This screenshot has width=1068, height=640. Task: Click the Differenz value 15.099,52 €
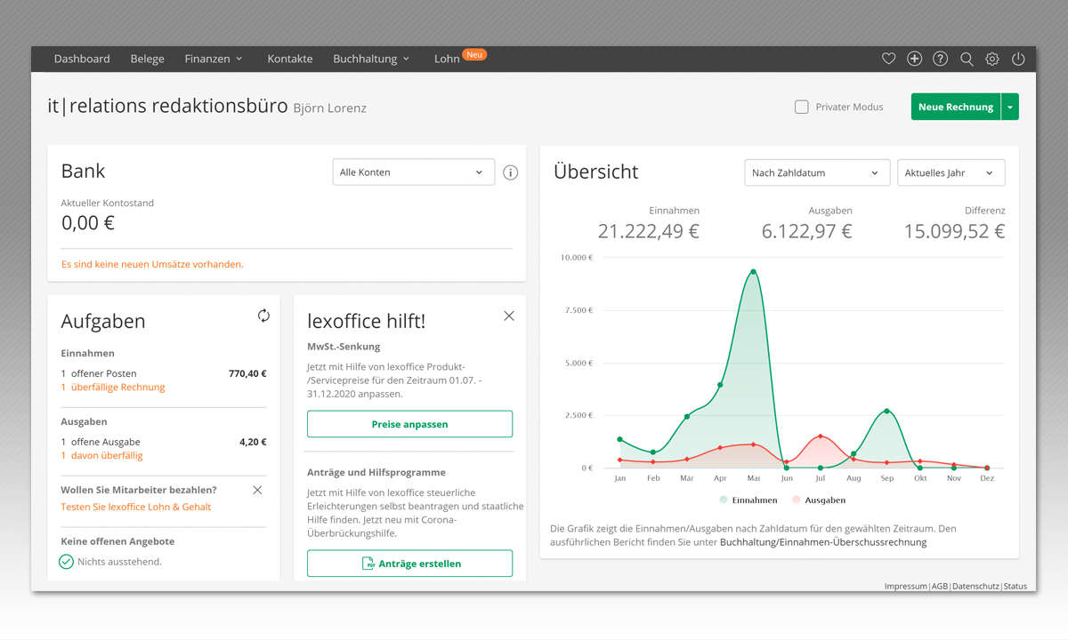[x=955, y=231]
